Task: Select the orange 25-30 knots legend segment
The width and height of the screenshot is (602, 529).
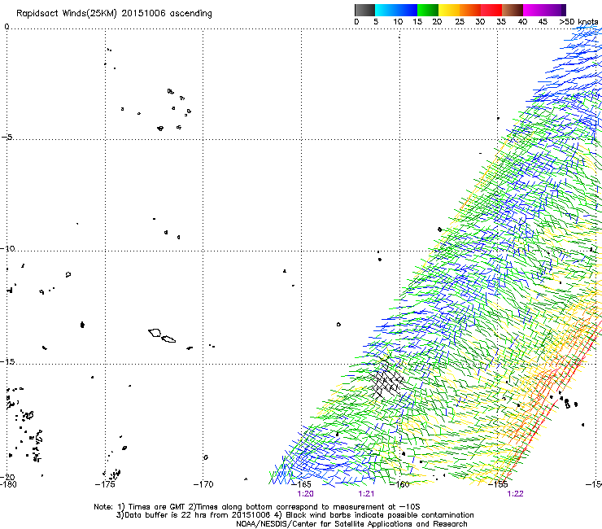Action: coord(470,10)
